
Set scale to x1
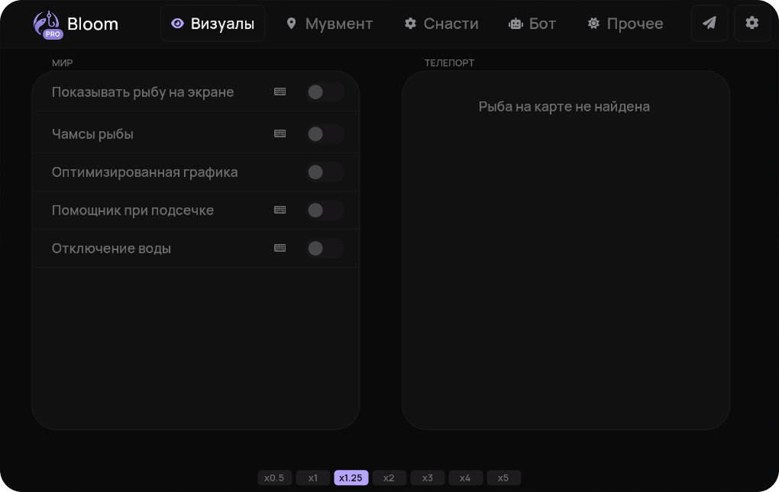(x=313, y=478)
